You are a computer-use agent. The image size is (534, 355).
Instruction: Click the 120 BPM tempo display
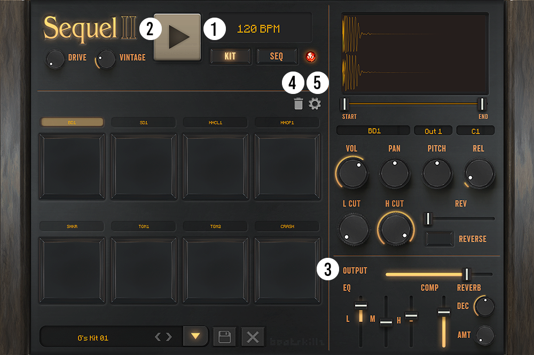coord(259,29)
